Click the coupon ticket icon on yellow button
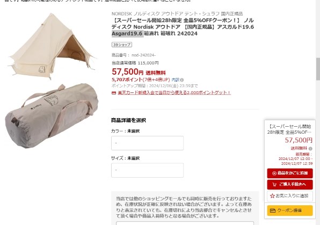This screenshot has width=320, height=225. [x=273, y=211]
